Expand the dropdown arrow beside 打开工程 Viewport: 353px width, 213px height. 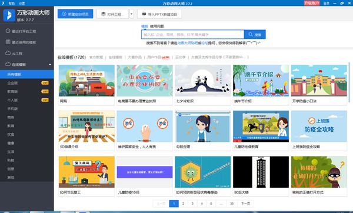pyautogui.click(x=131, y=14)
